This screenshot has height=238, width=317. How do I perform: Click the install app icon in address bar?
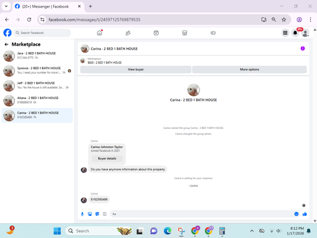point(264,20)
